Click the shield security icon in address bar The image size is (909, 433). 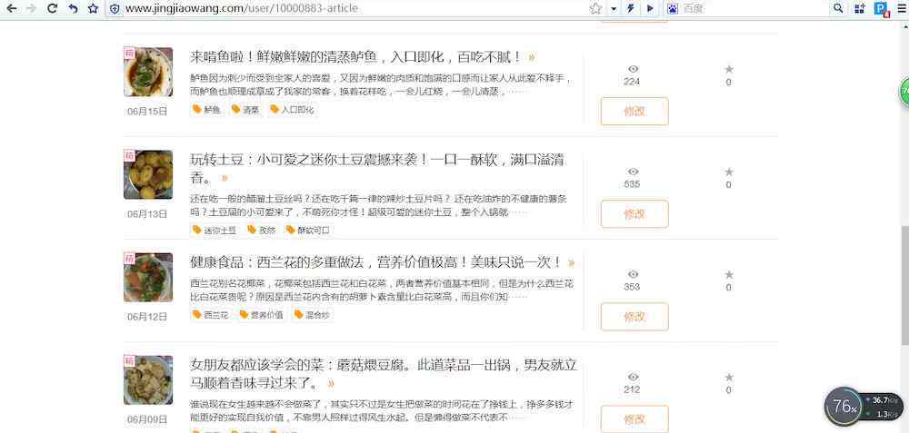pyautogui.click(x=115, y=9)
